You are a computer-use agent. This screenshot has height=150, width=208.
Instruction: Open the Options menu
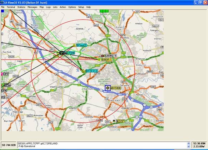click(x=72, y=7)
